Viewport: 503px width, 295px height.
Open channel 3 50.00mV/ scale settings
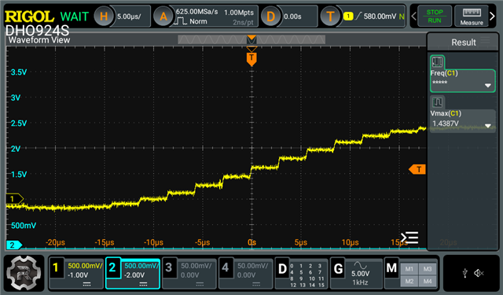coord(196,266)
